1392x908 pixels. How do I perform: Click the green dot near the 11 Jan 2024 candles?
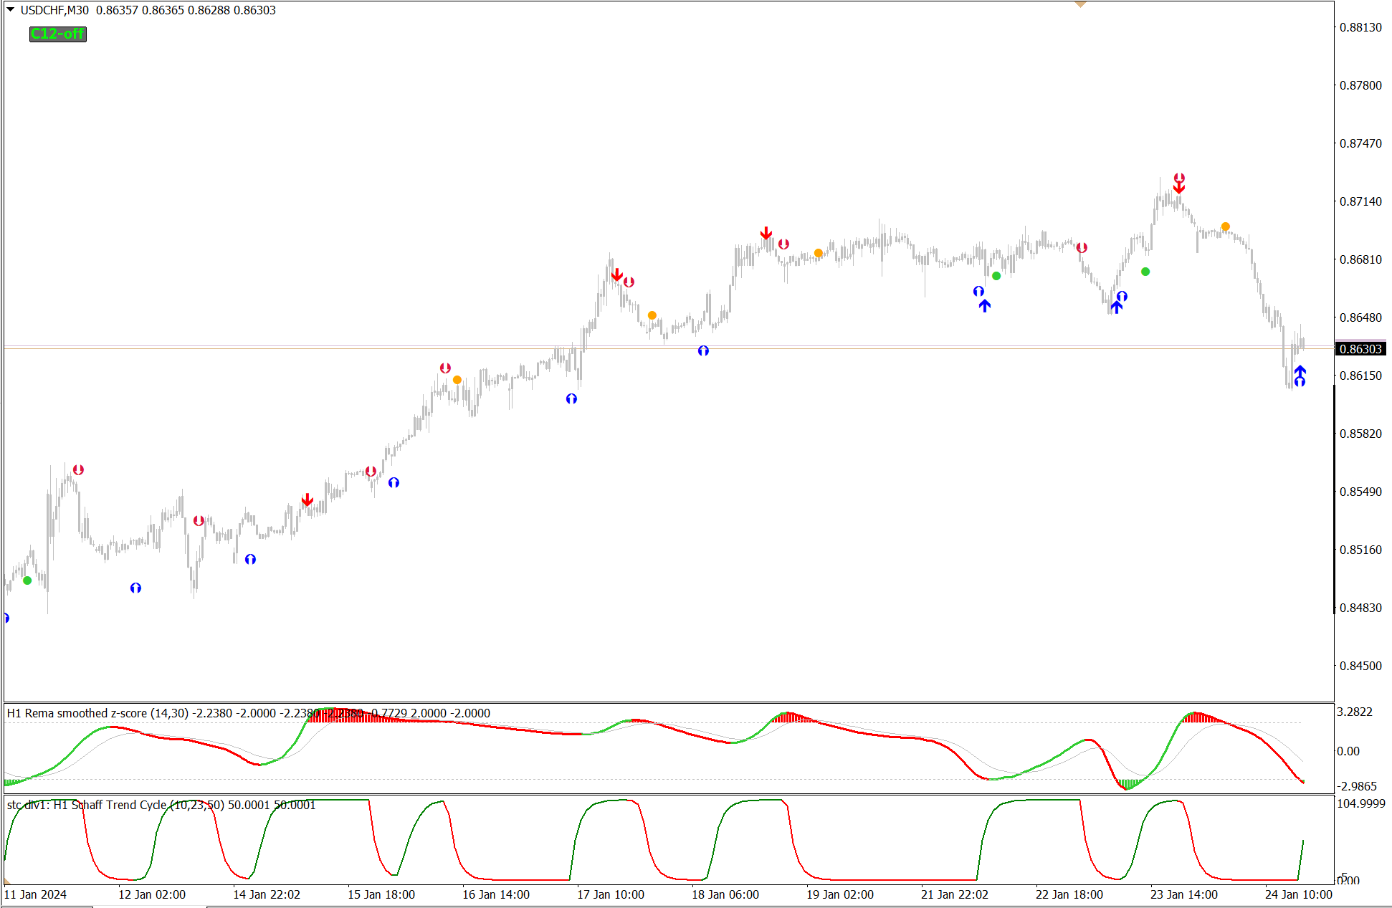pos(27,580)
